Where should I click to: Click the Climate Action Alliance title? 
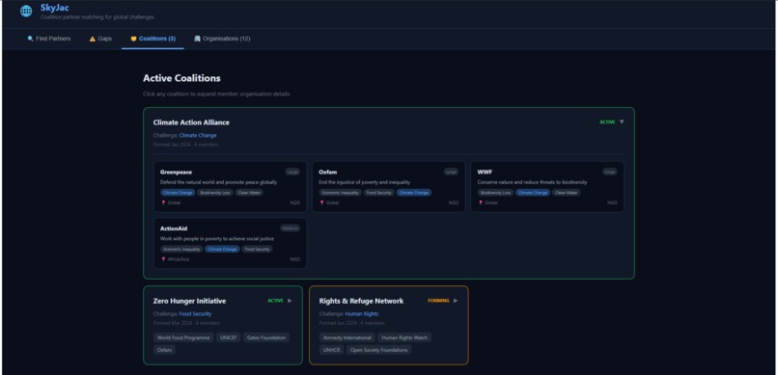coord(191,122)
